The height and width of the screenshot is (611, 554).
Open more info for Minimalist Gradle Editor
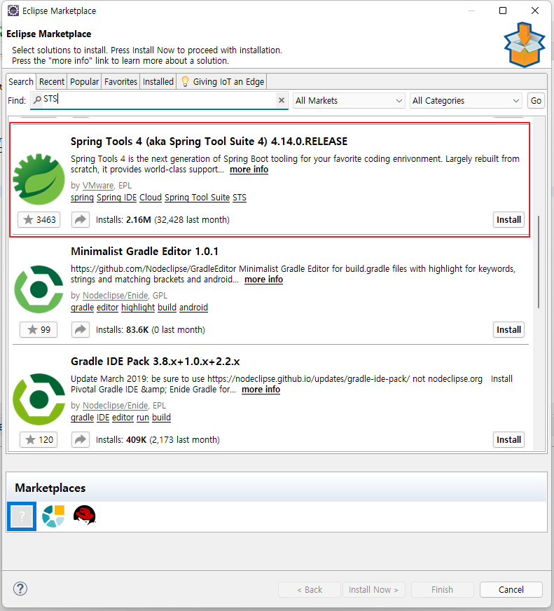tap(264, 280)
